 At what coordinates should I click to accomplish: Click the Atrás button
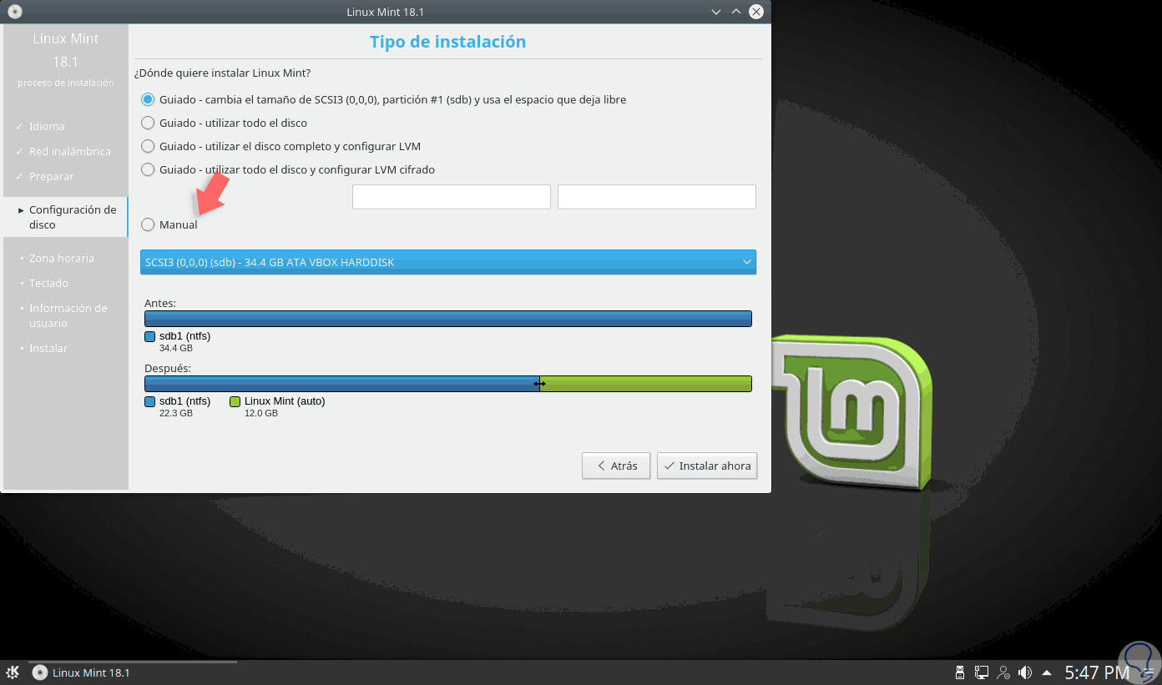tap(615, 466)
